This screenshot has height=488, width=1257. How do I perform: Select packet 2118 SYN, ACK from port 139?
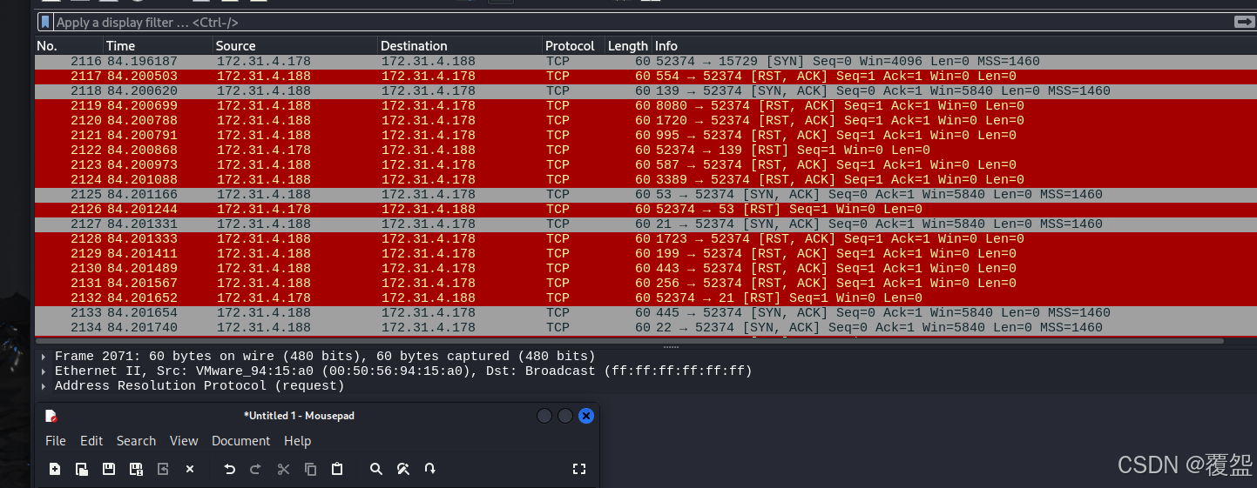click(x=645, y=91)
